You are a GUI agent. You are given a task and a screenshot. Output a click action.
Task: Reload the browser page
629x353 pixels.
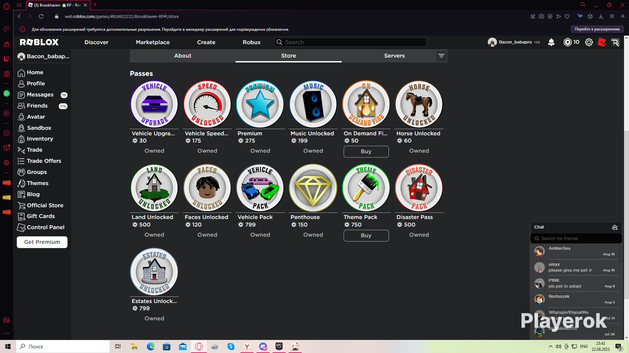tap(41, 16)
